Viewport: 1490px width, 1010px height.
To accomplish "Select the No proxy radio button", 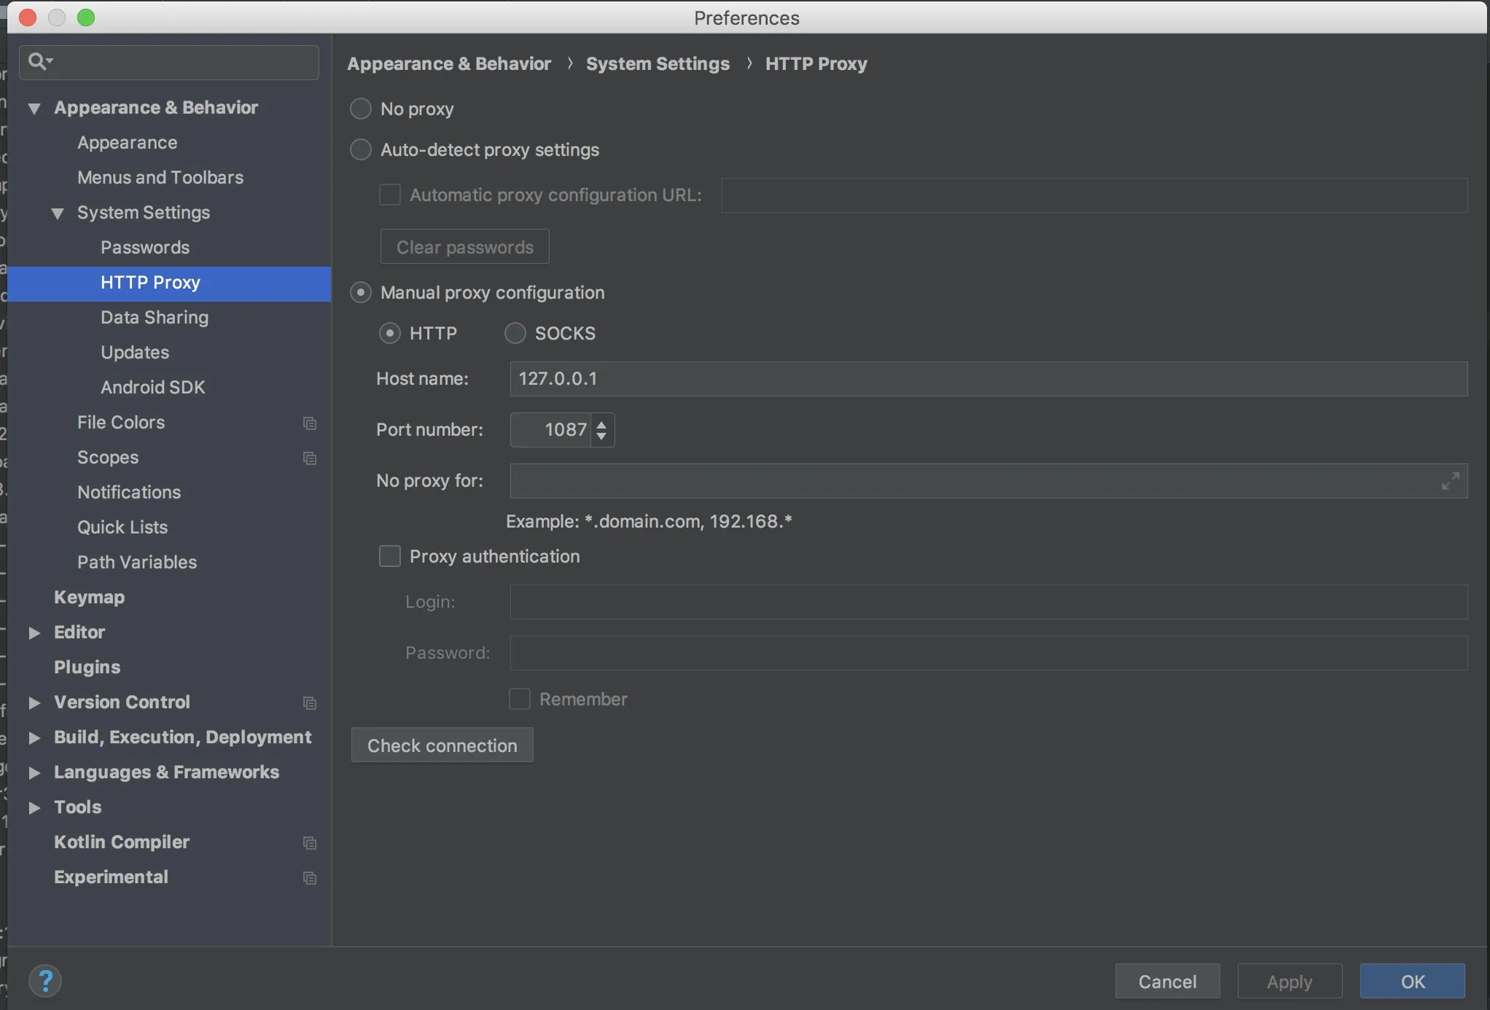I will (359, 109).
